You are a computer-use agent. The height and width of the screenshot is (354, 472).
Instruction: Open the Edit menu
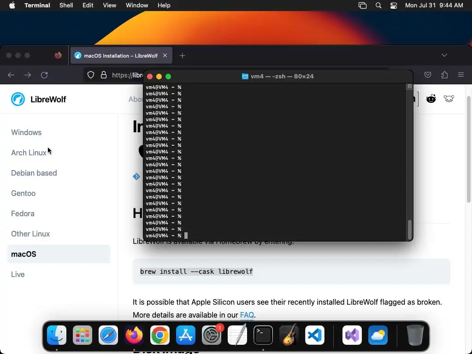(x=88, y=6)
